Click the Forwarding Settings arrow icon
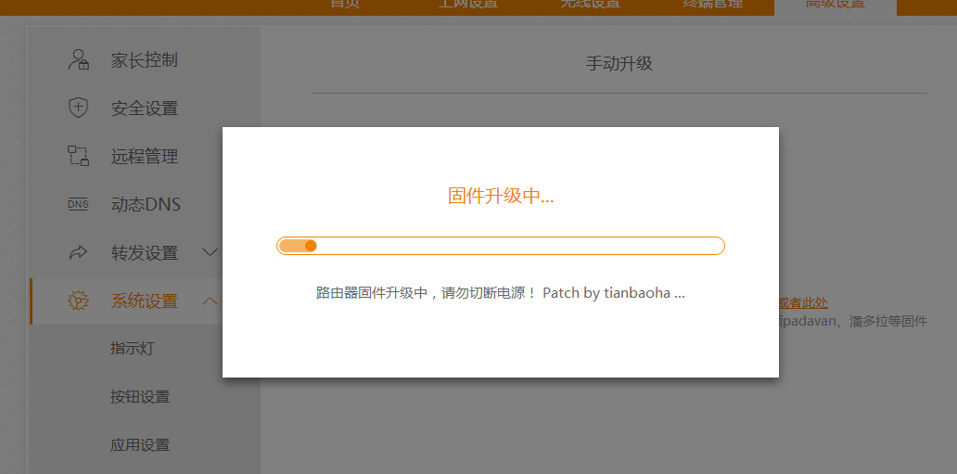The image size is (957, 474). [x=78, y=251]
